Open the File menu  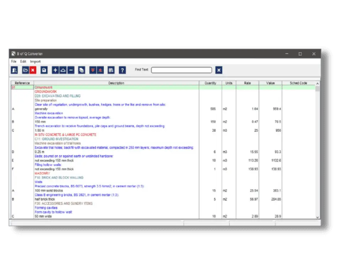click(14, 61)
